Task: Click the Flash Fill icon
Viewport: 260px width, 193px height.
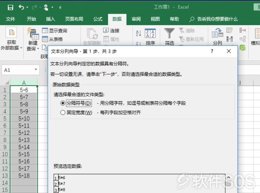Action: [x=230, y=30]
